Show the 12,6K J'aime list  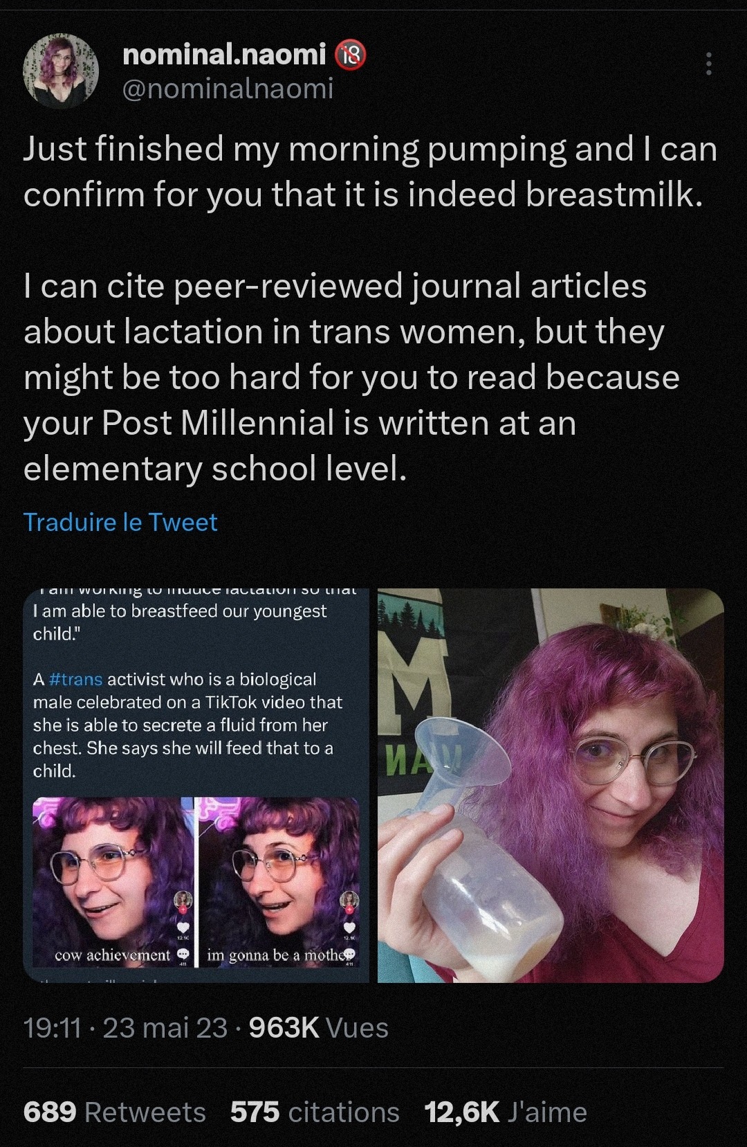(506, 1112)
